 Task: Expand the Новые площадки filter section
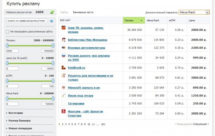pos(20,128)
